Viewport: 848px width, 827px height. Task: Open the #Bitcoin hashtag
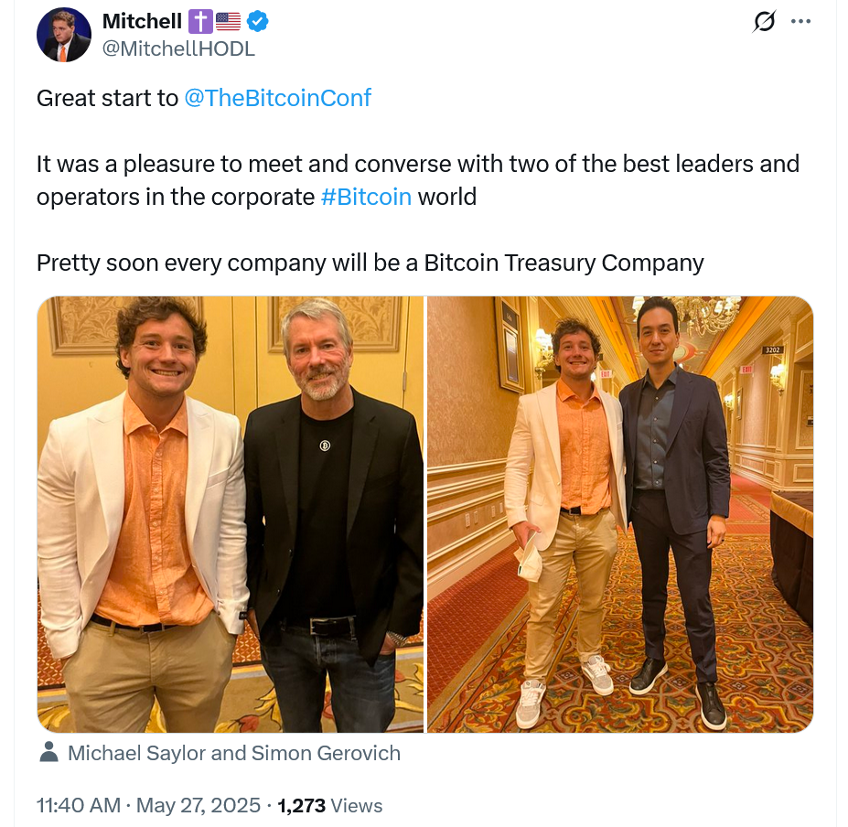366,197
